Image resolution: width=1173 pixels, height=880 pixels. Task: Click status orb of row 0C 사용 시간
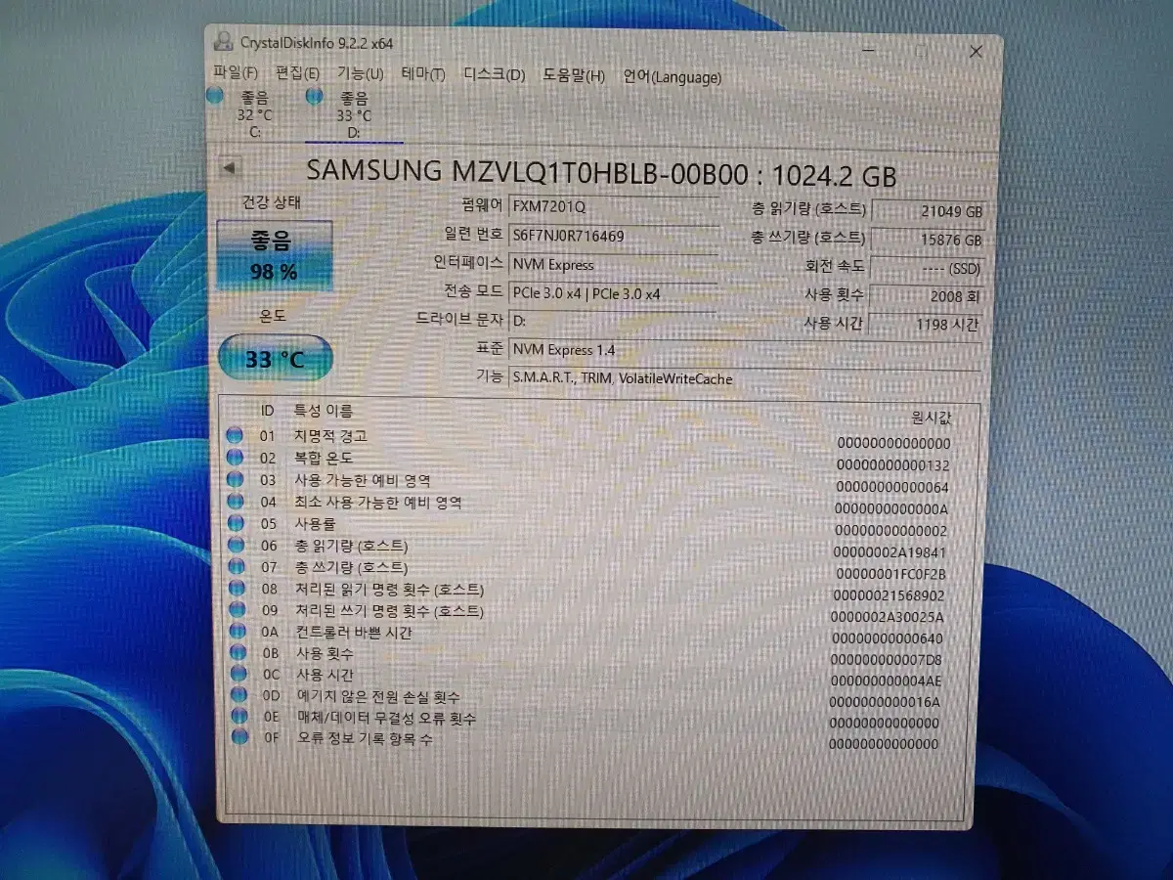pyautogui.click(x=238, y=675)
